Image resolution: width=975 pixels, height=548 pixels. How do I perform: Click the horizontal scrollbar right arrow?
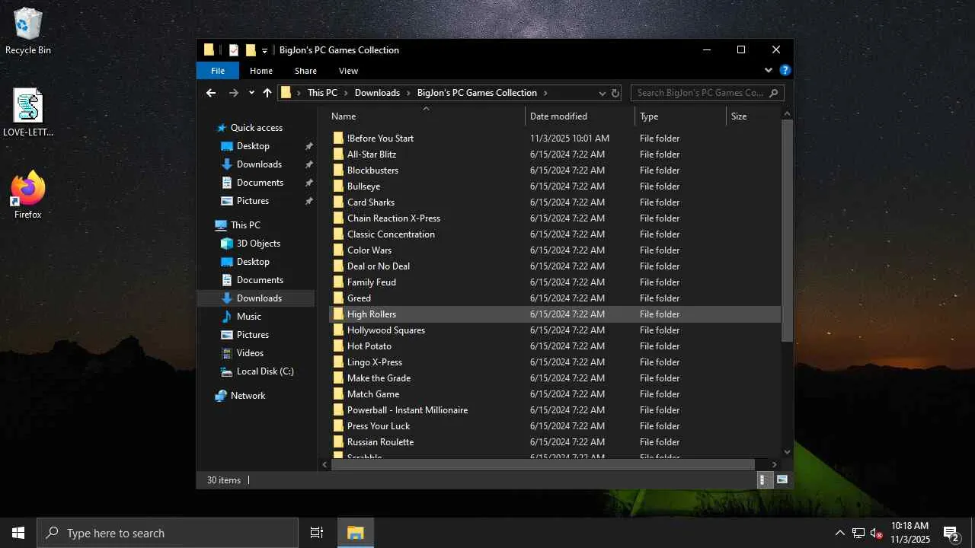(x=775, y=464)
